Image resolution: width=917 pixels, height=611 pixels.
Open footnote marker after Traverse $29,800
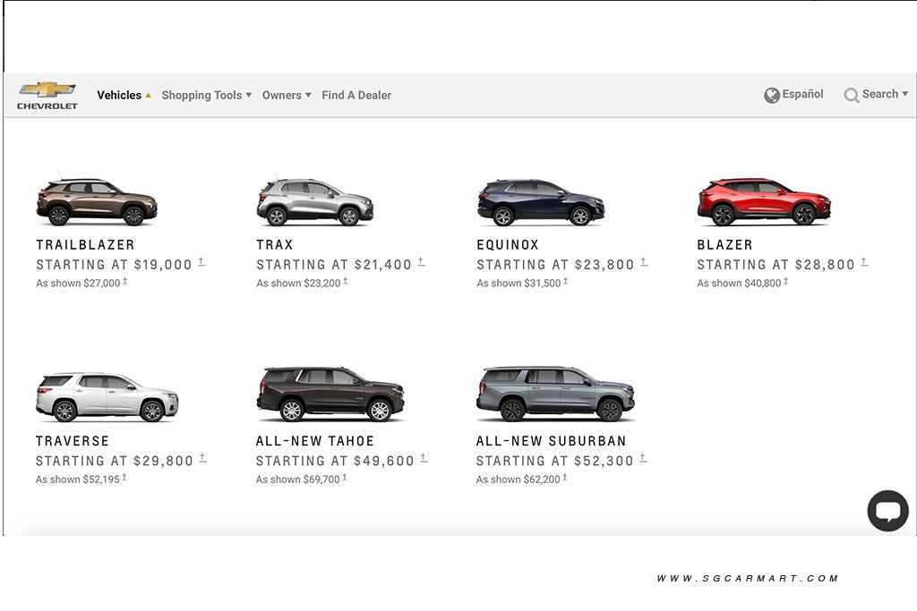202,459
